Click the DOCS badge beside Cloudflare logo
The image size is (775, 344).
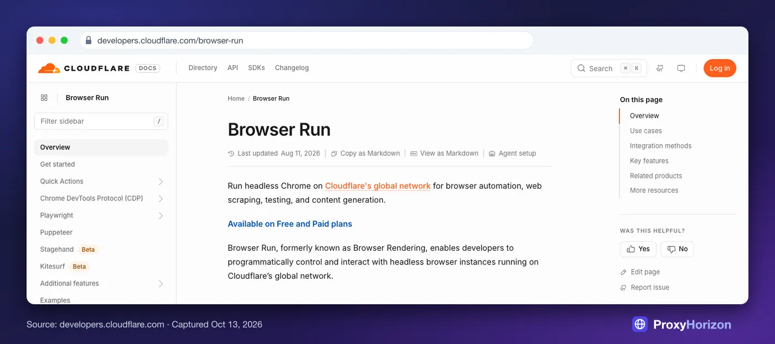[x=148, y=68]
